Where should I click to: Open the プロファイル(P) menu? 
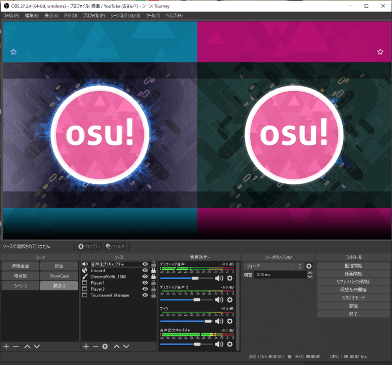pos(94,15)
